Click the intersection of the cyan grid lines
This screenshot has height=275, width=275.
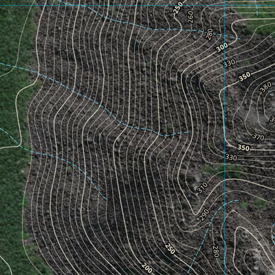coord(225,5)
